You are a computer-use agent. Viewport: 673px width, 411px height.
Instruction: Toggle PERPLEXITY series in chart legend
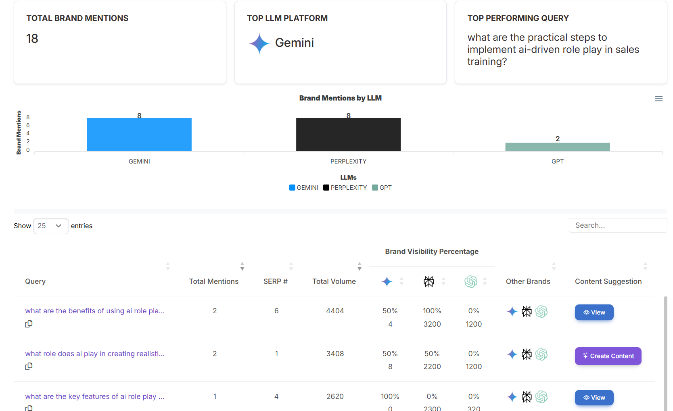click(345, 188)
